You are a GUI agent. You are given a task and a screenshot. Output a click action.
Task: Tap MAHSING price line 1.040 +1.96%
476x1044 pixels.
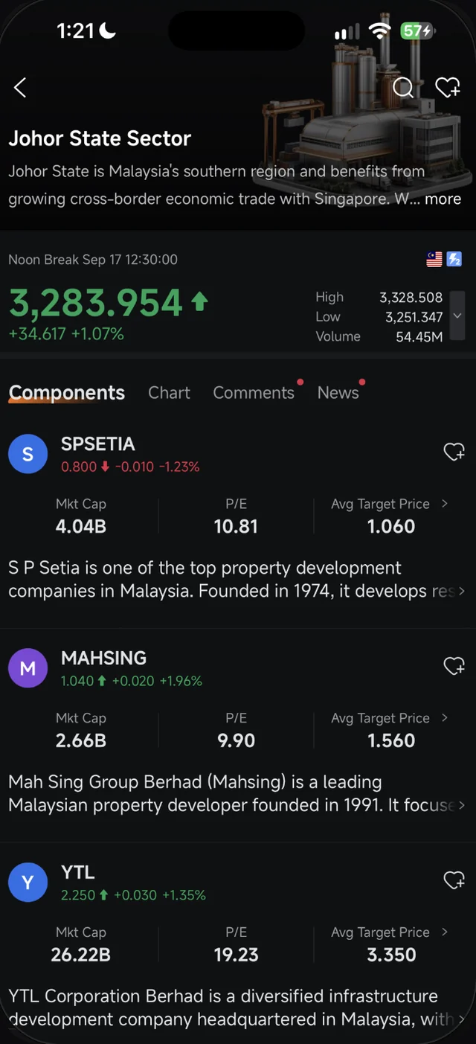[132, 681]
